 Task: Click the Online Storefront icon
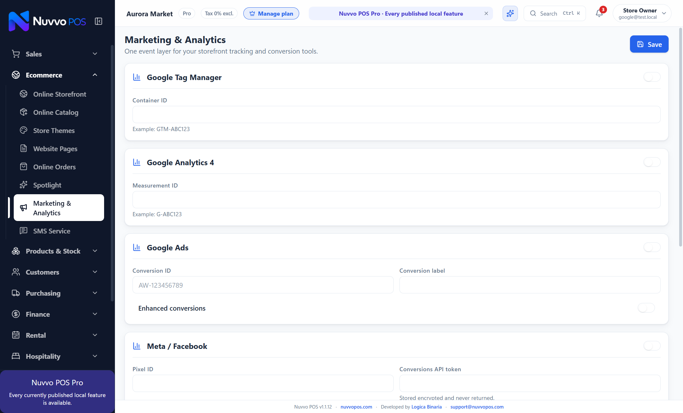pyautogui.click(x=24, y=94)
